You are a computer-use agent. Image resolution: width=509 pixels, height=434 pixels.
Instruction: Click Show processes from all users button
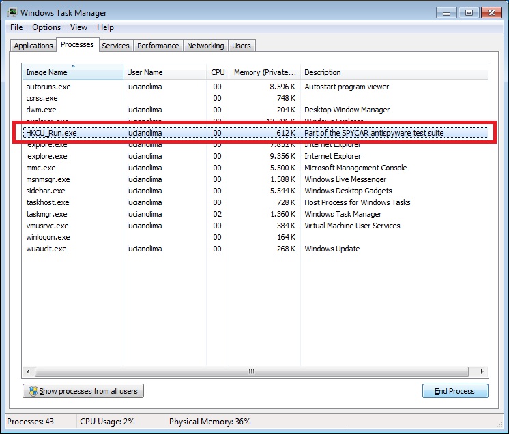pyautogui.click(x=83, y=391)
